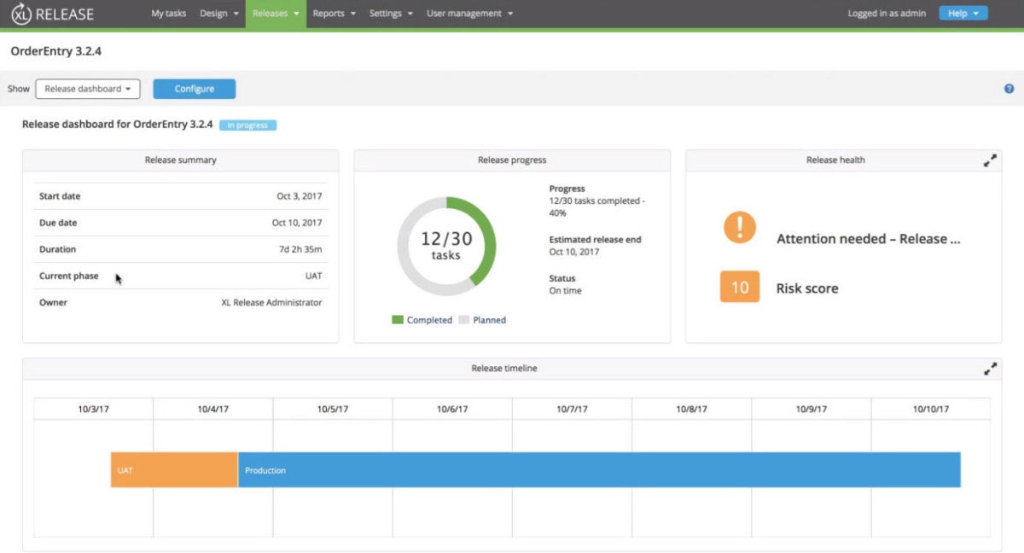Screen dimensions: 1024x553
Task: Open the Settings menu
Action: [391, 14]
